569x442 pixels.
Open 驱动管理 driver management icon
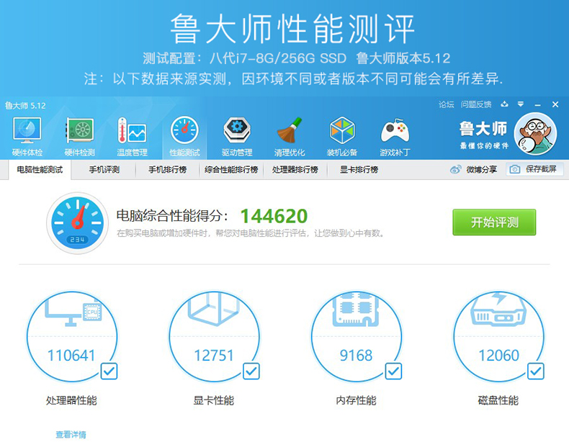tap(237, 130)
